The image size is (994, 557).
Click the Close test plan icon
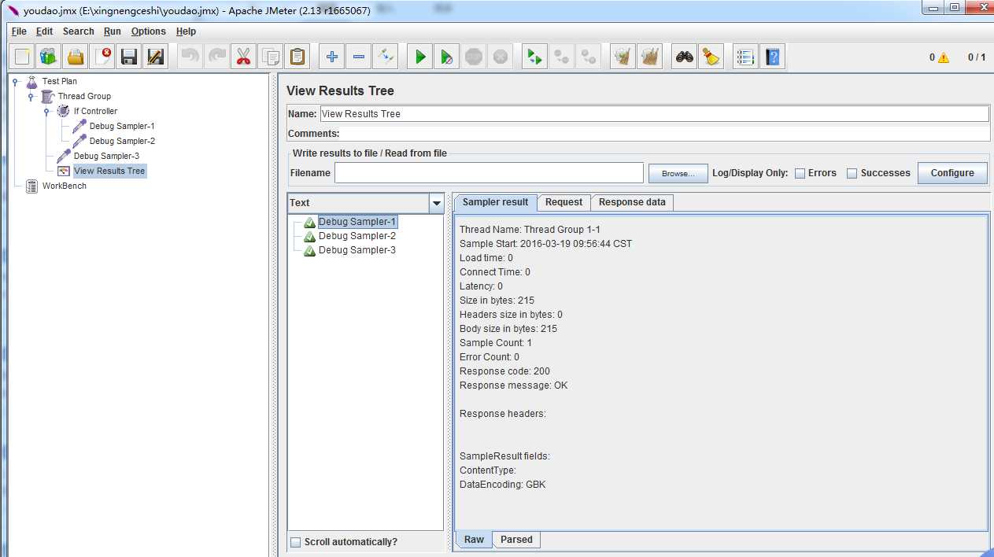[102, 57]
